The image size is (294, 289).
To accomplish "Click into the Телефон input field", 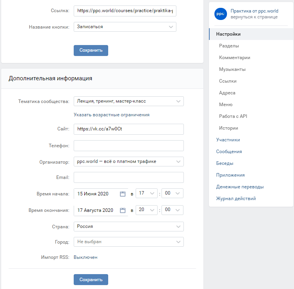I will click(129, 146).
